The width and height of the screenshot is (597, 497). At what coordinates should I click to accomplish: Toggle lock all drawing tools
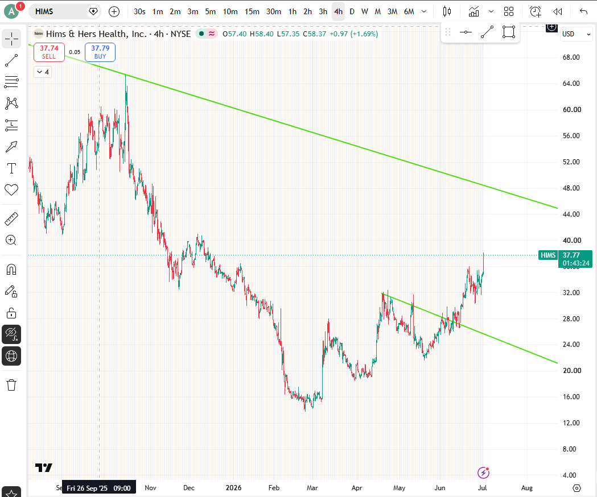11,313
